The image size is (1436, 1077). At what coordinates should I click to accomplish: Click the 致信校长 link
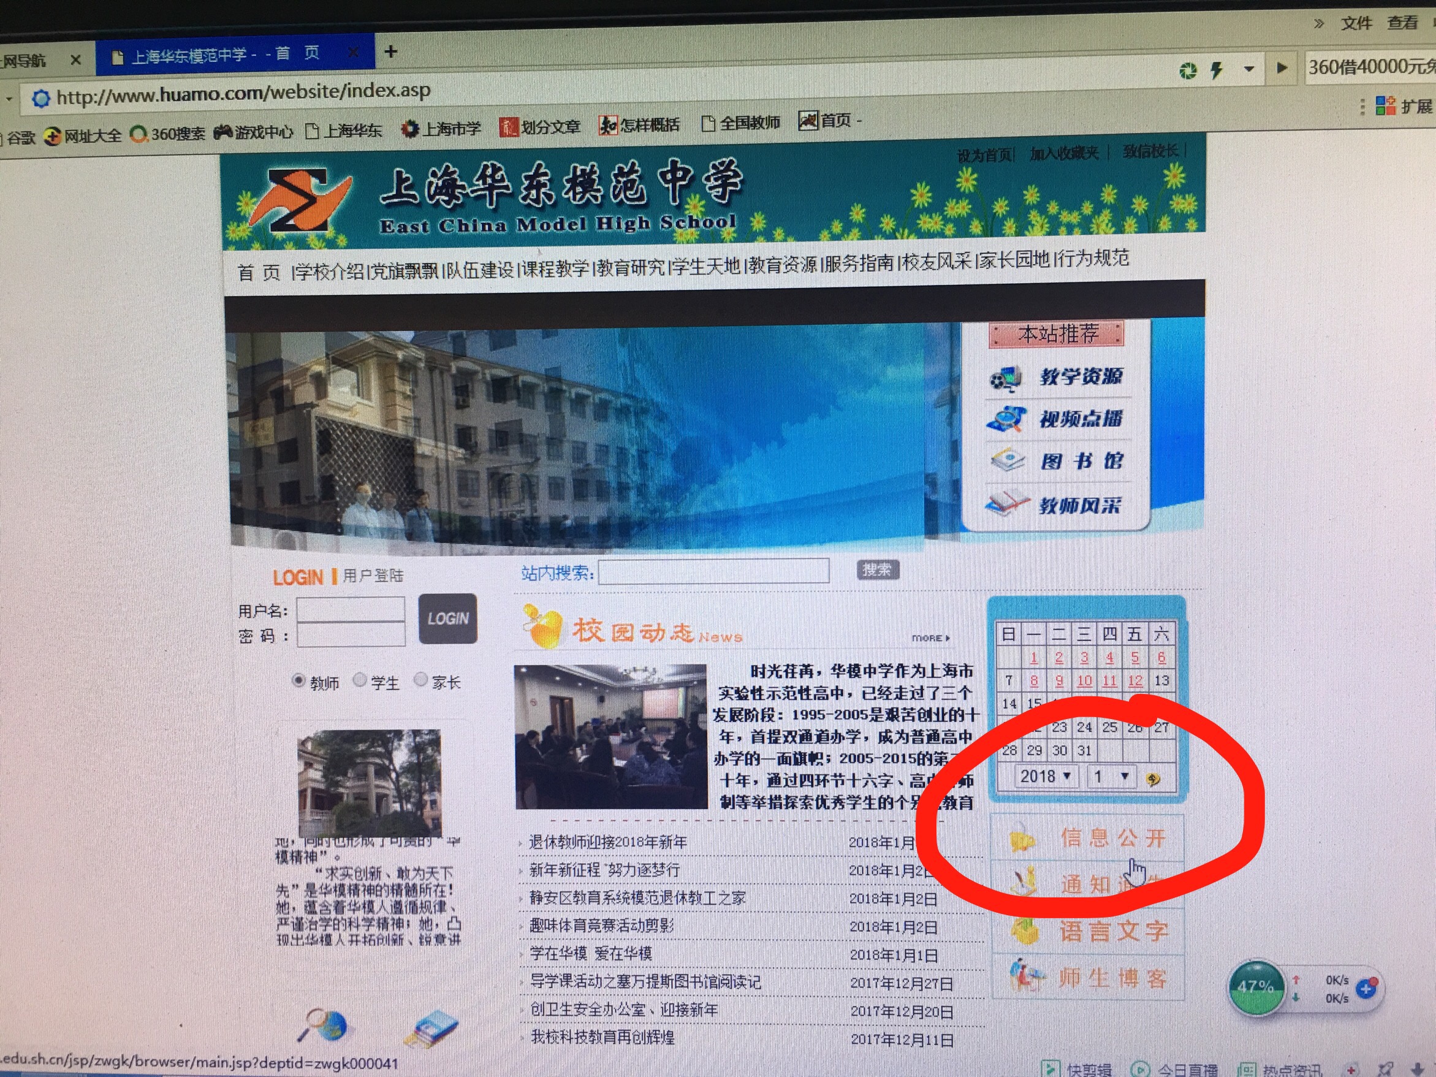point(1150,151)
